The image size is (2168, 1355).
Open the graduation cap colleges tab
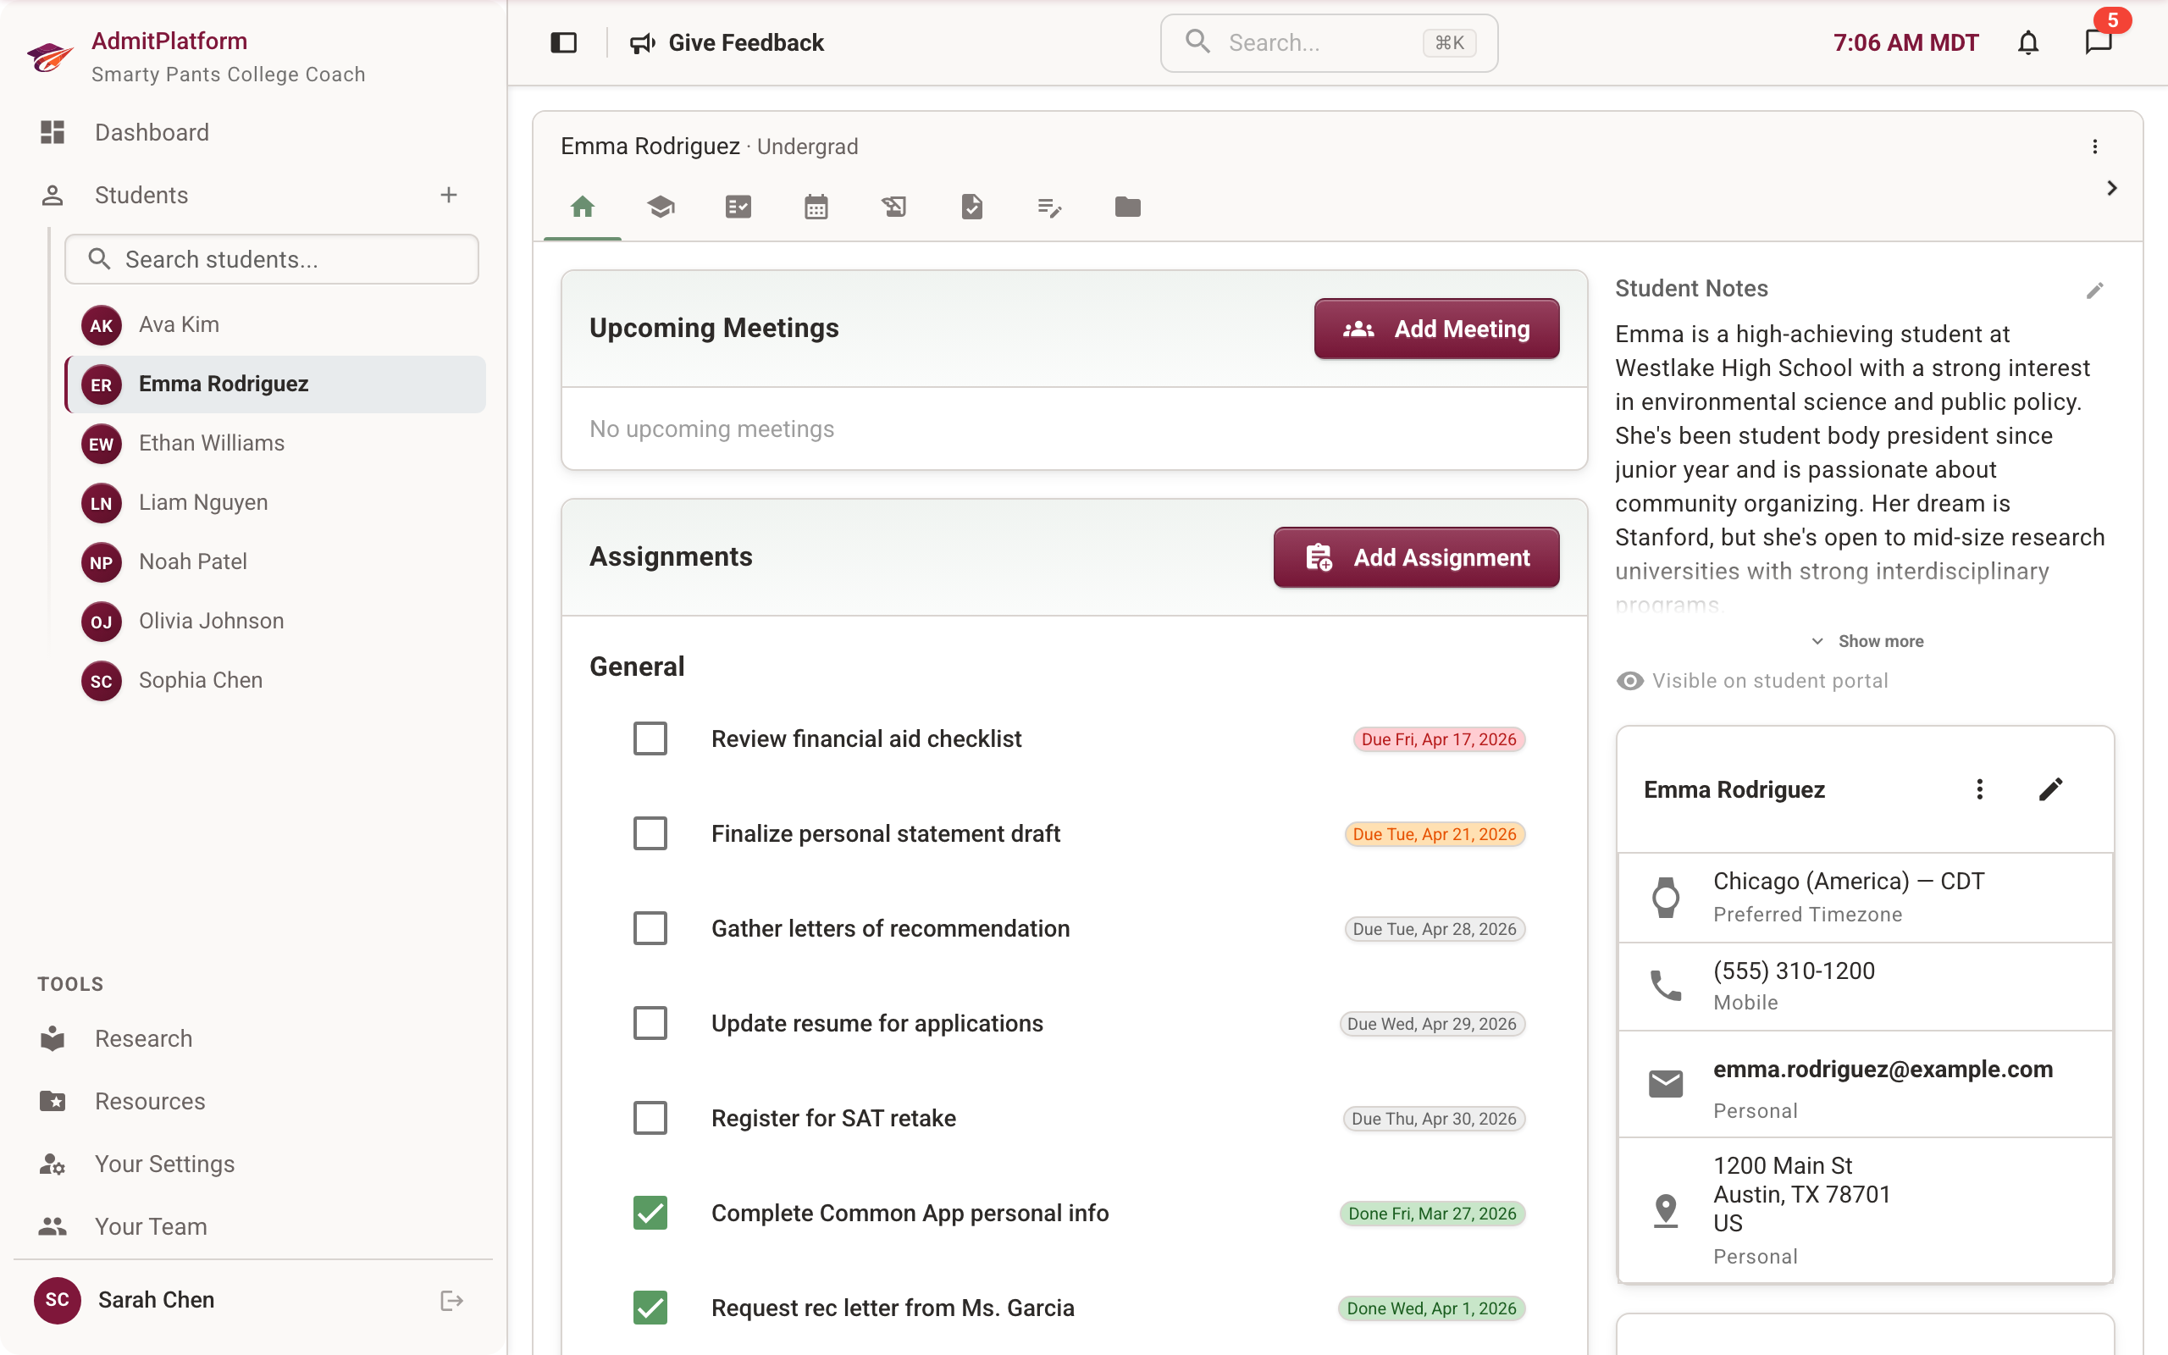point(661,207)
